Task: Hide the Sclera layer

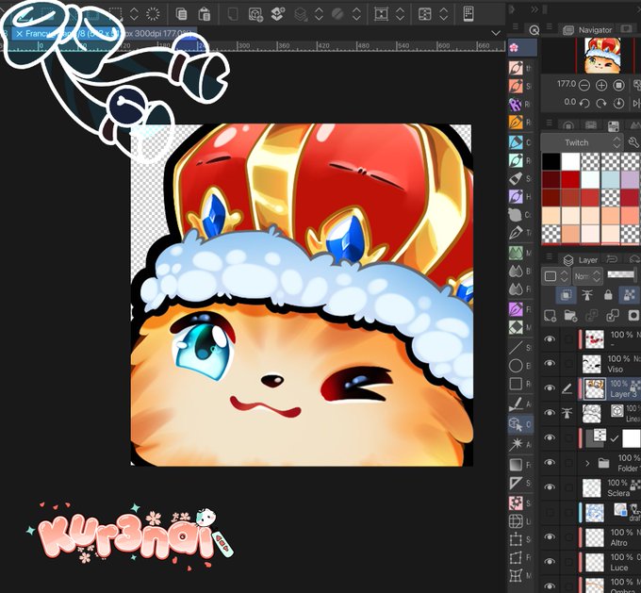Action: coord(550,487)
